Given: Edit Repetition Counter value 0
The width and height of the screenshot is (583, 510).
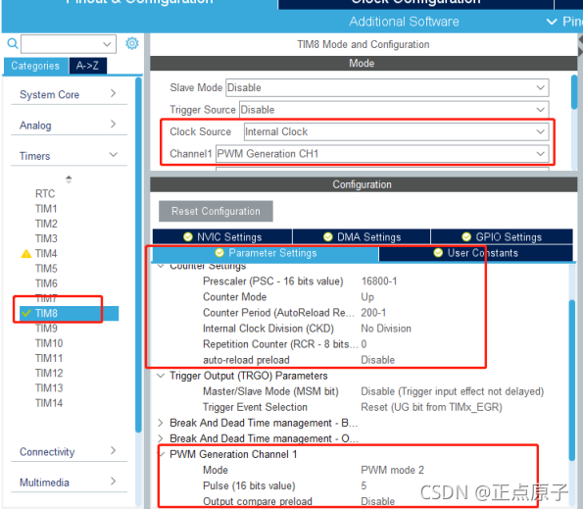Looking at the screenshot, I should click(364, 344).
